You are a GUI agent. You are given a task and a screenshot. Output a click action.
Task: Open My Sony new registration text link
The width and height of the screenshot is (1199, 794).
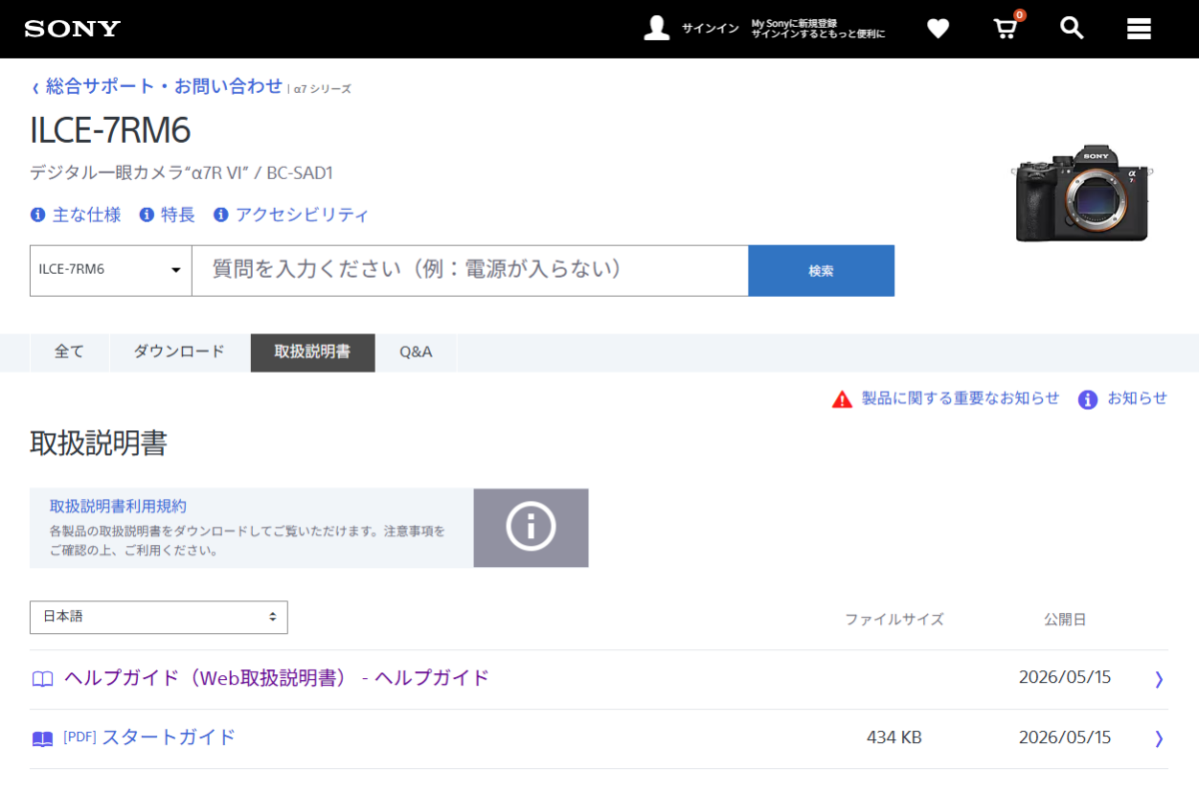click(x=818, y=28)
